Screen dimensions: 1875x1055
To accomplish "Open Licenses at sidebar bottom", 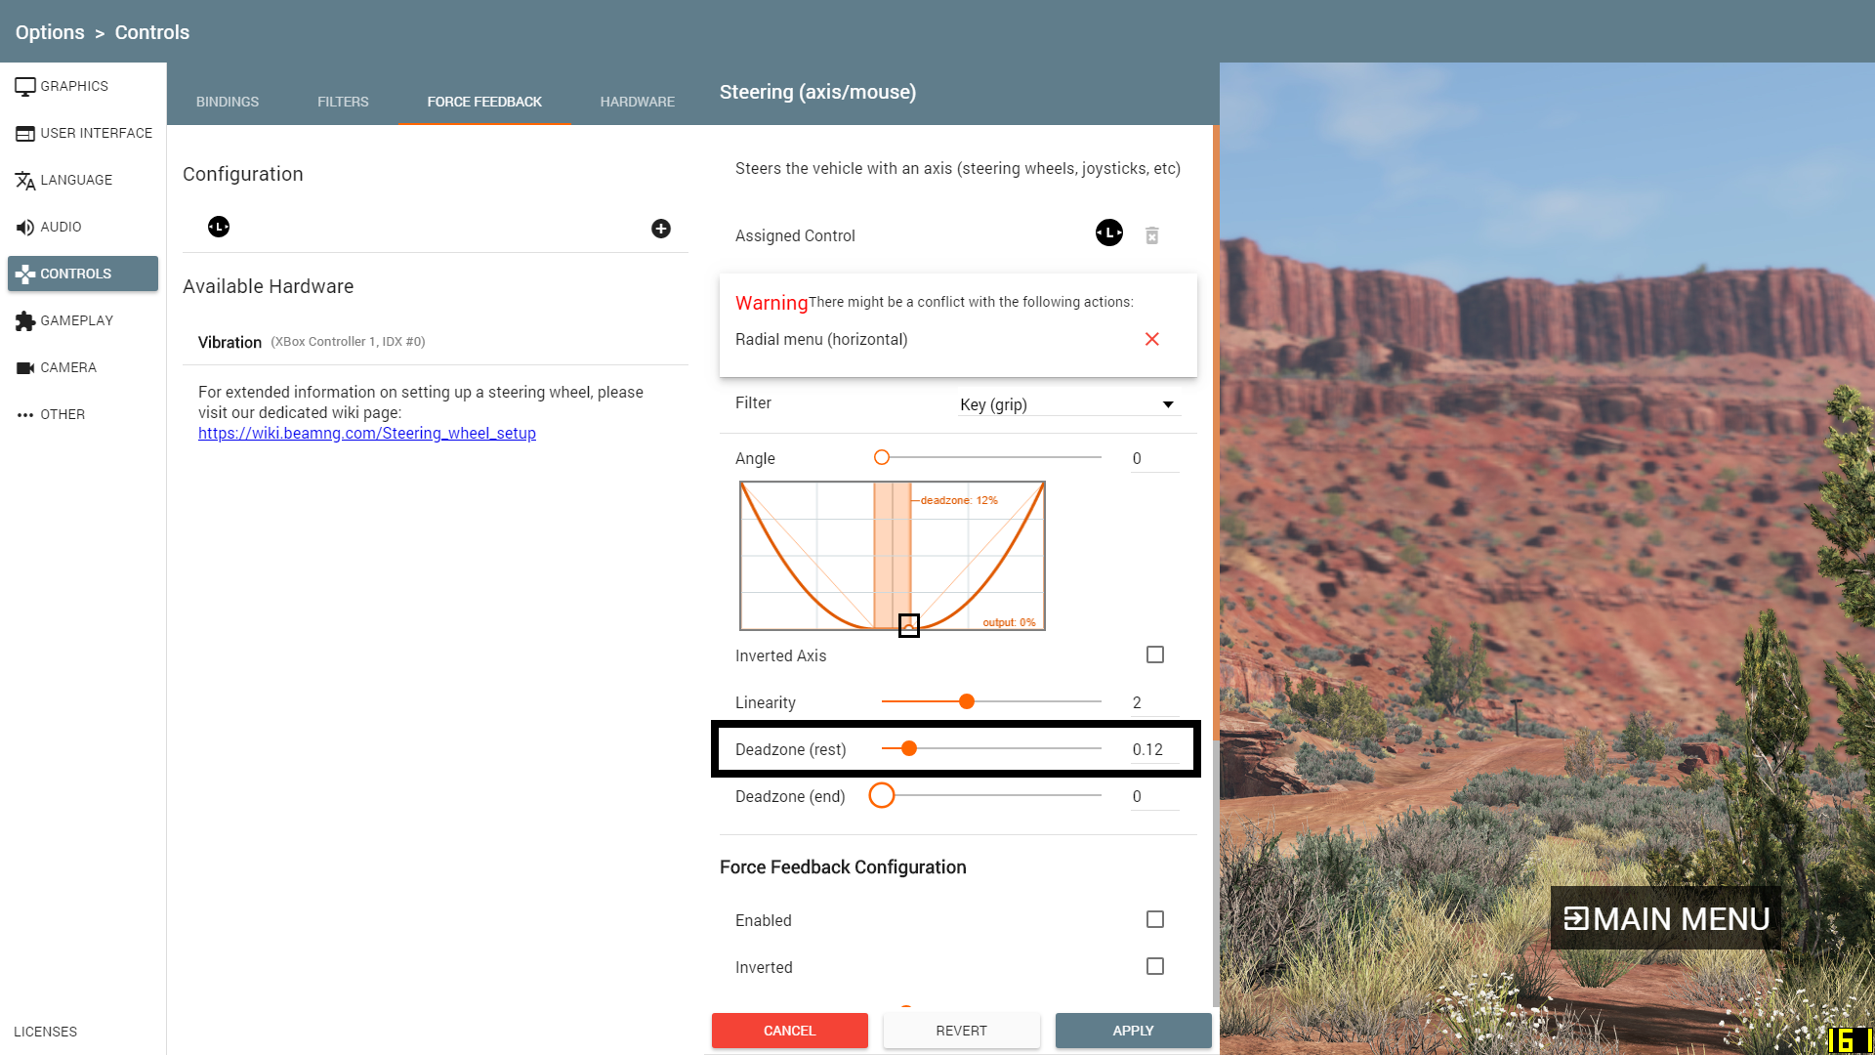I will pyautogui.click(x=45, y=1032).
